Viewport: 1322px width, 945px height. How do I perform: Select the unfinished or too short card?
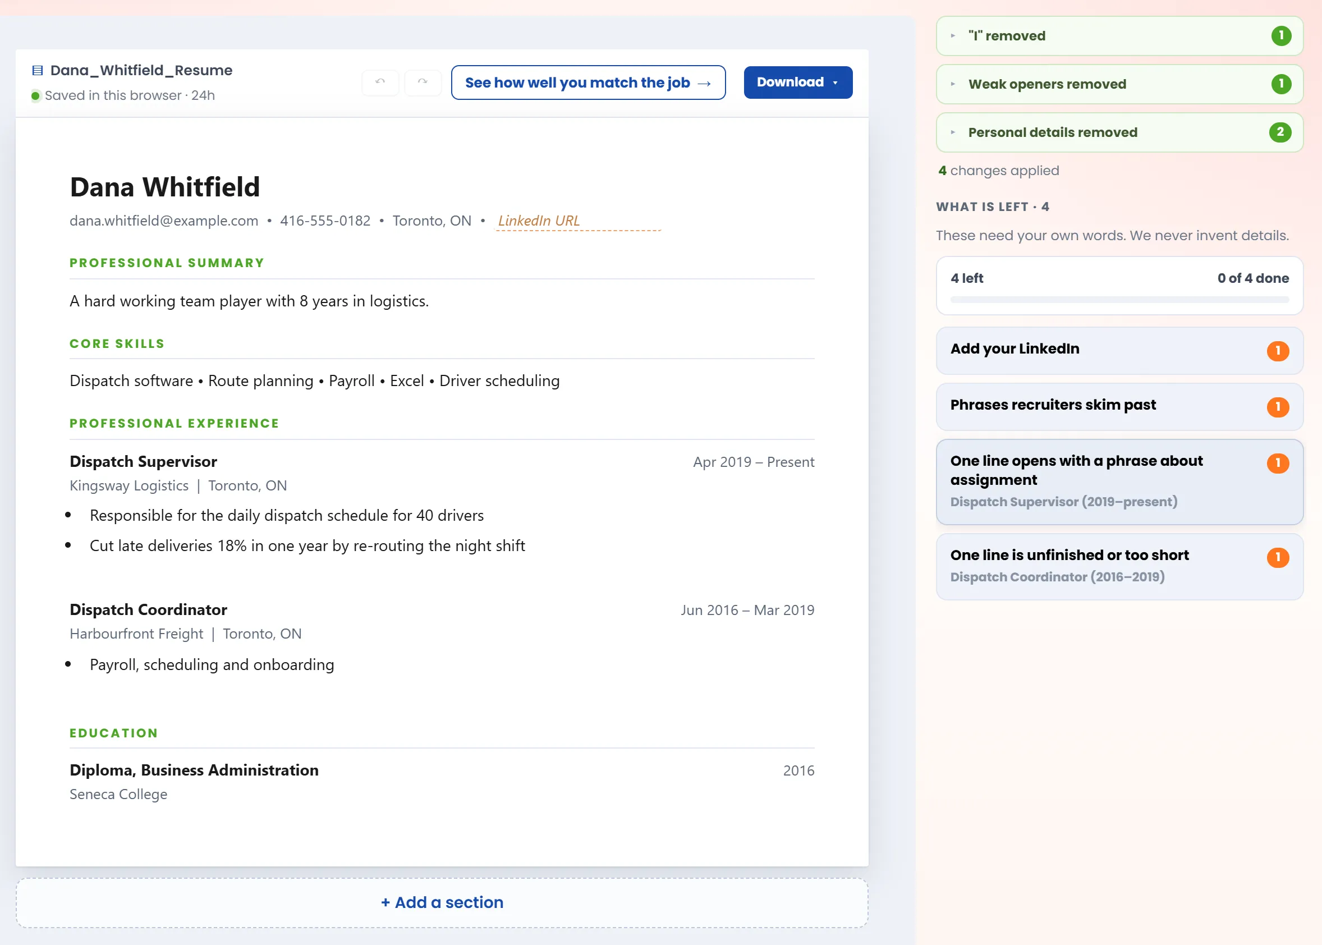[x=1119, y=566]
